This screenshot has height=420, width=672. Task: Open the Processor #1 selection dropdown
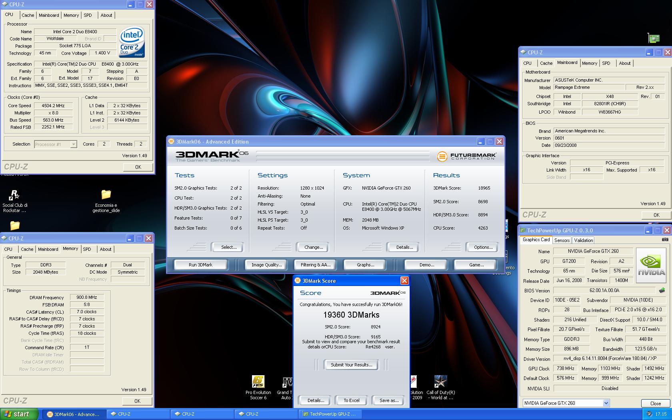click(x=56, y=144)
